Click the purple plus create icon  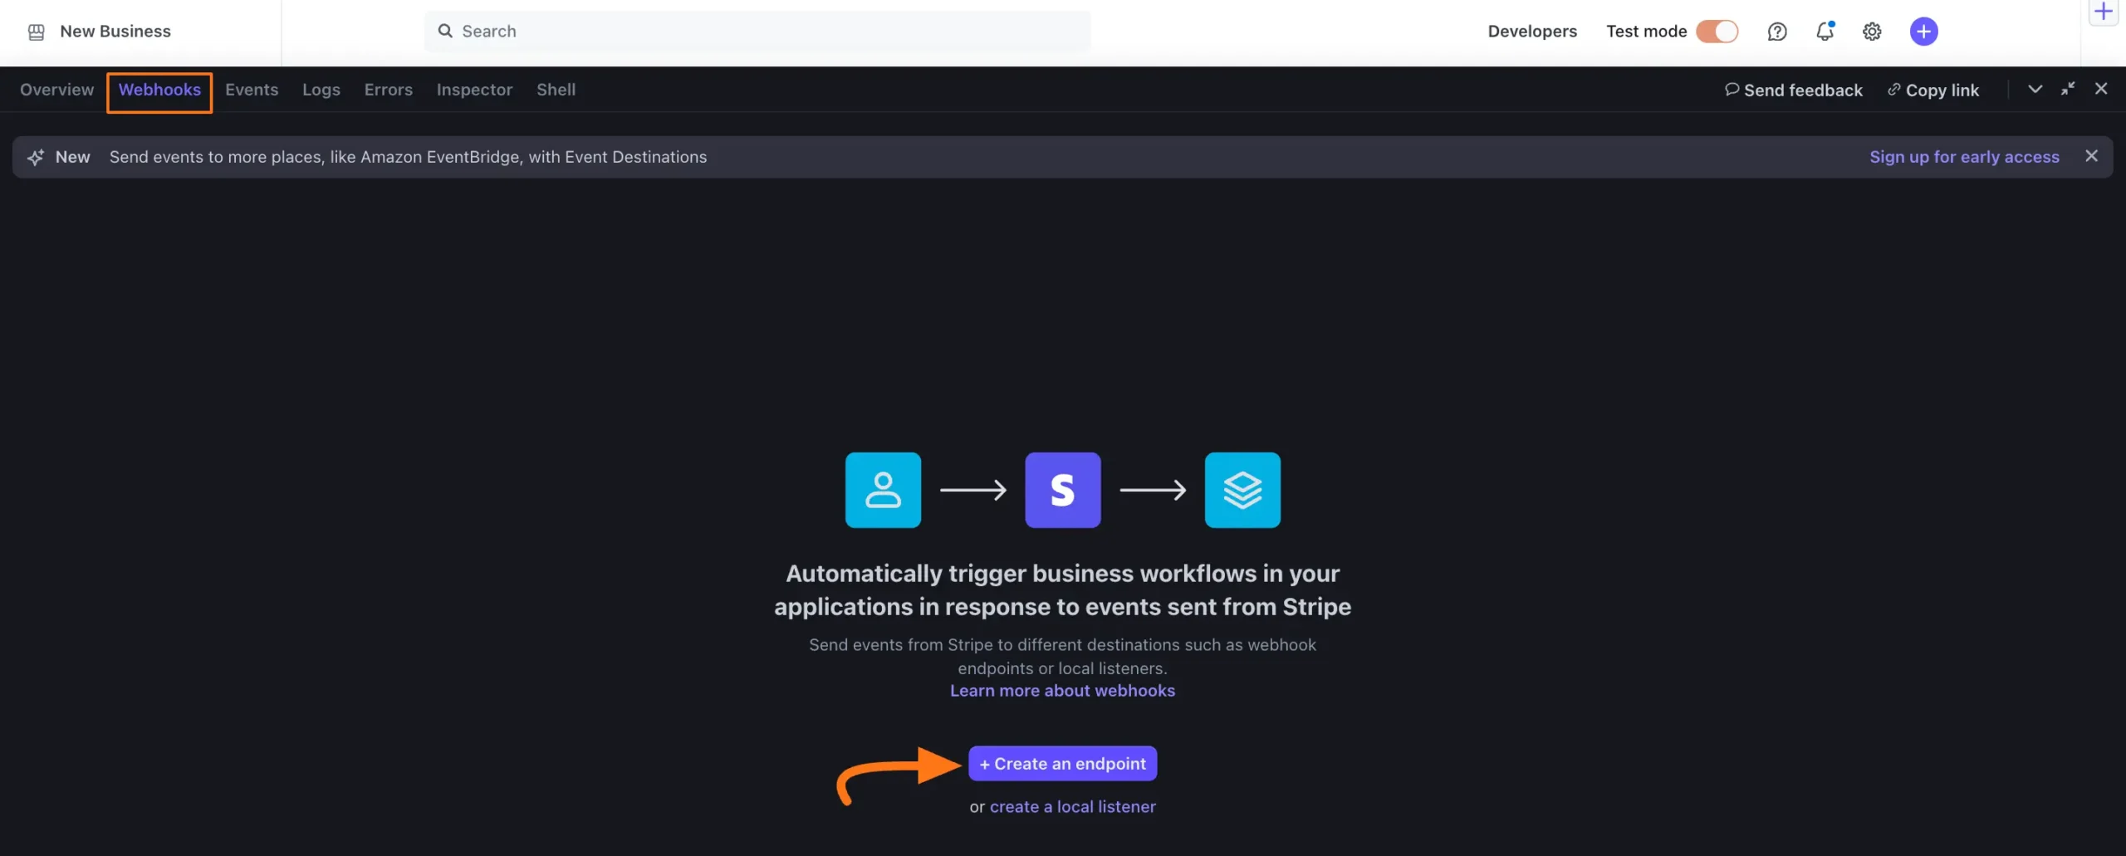(x=1924, y=32)
